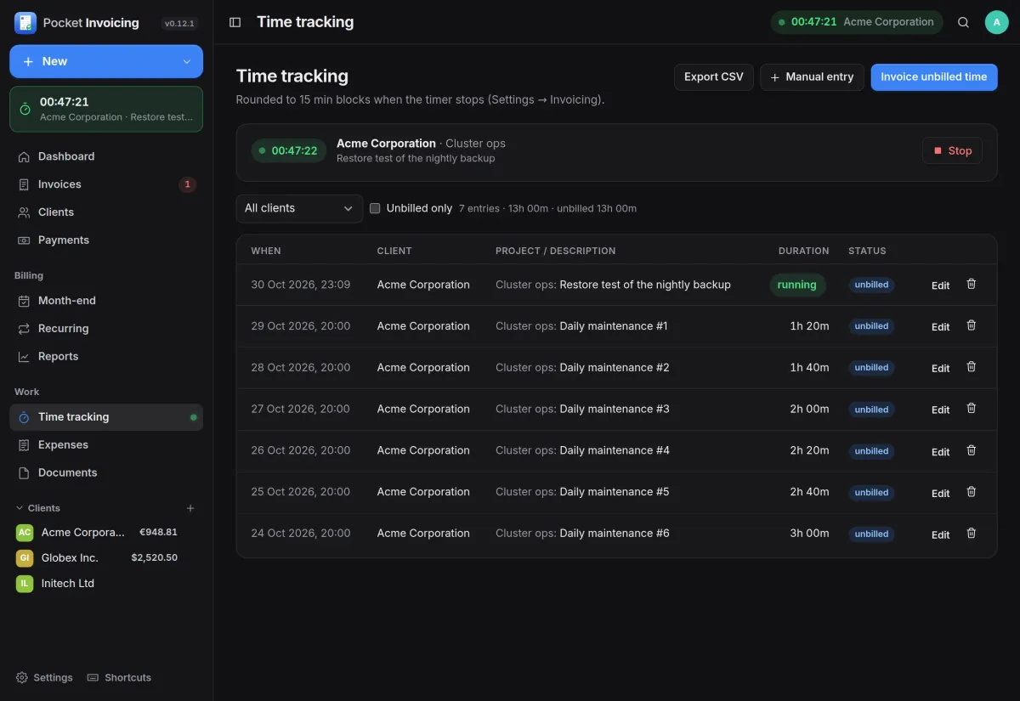Edit the Daily maintenance #5 entry

coord(940,494)
